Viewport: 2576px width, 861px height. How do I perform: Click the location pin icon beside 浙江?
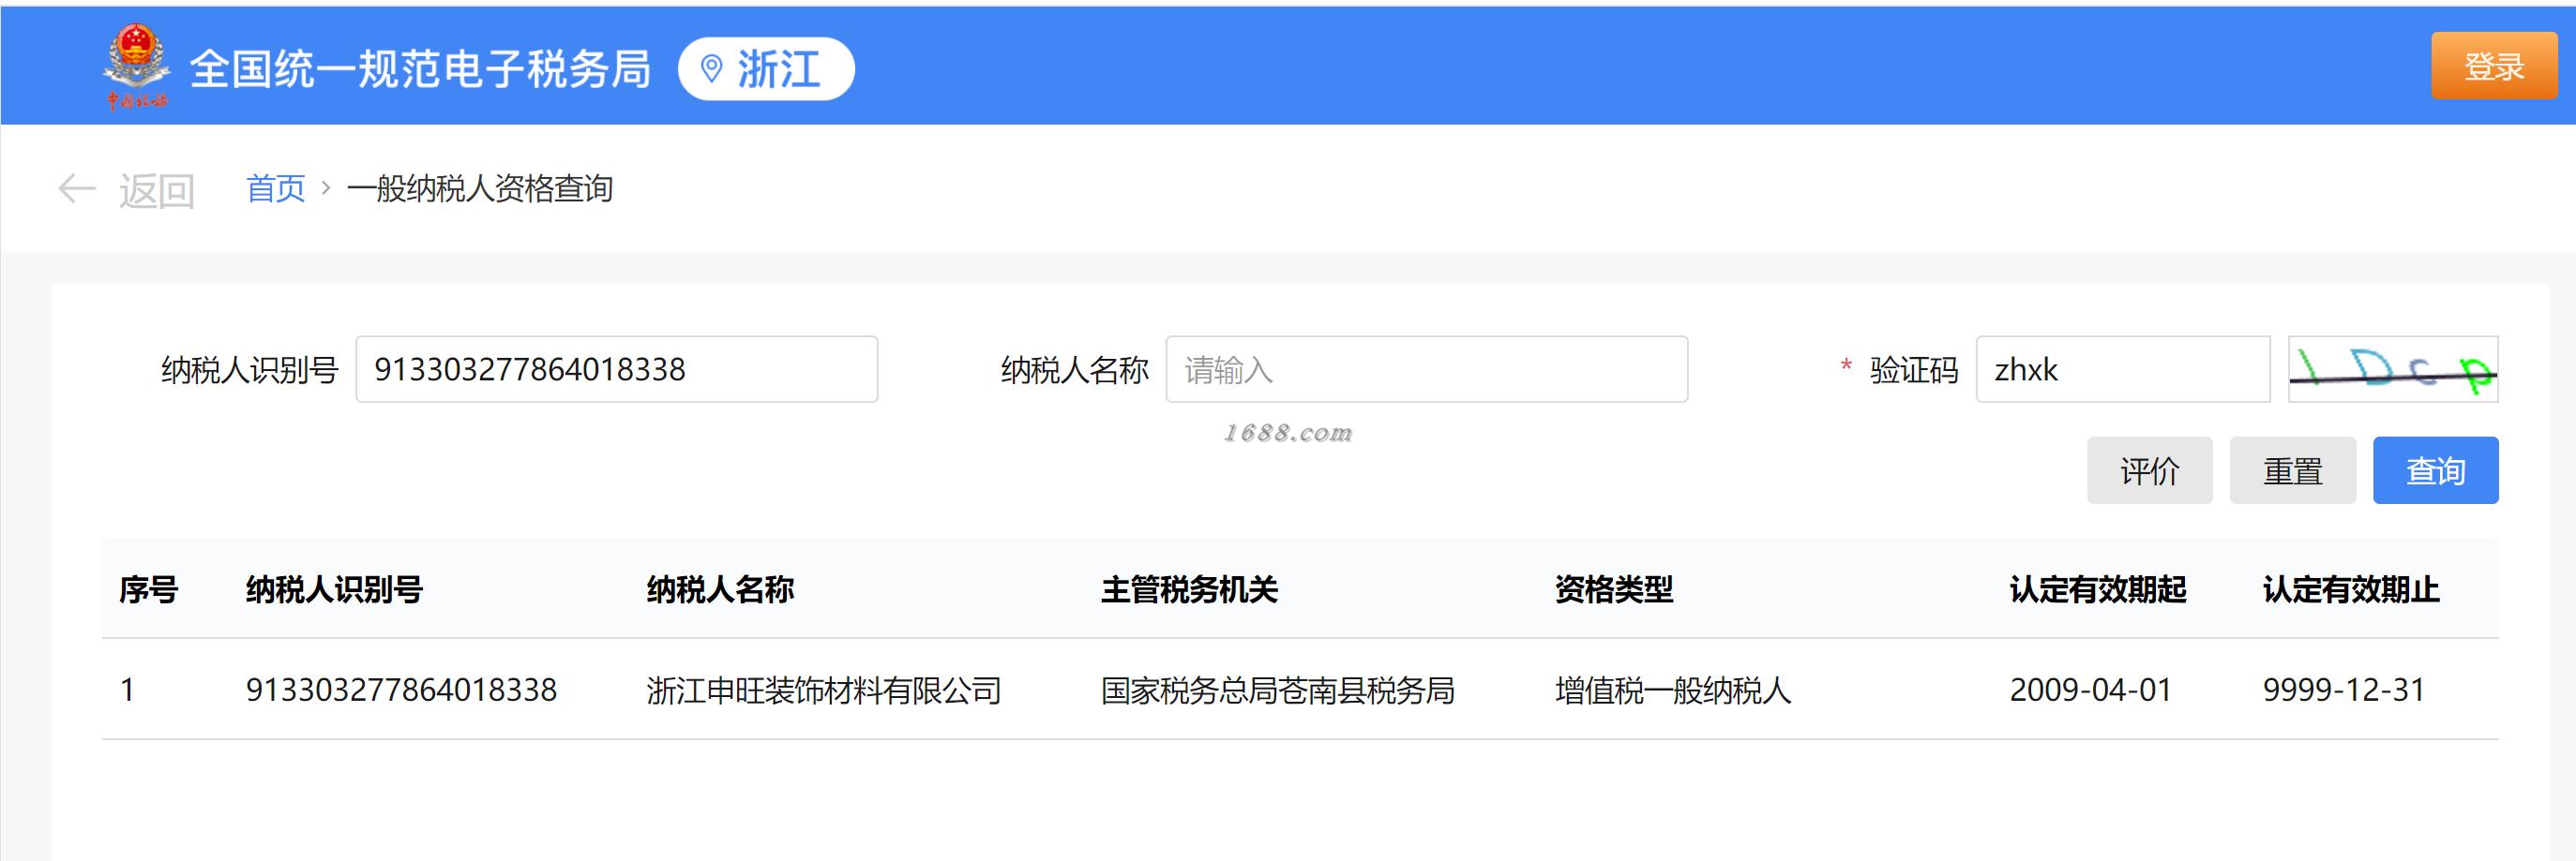[711, 69]
